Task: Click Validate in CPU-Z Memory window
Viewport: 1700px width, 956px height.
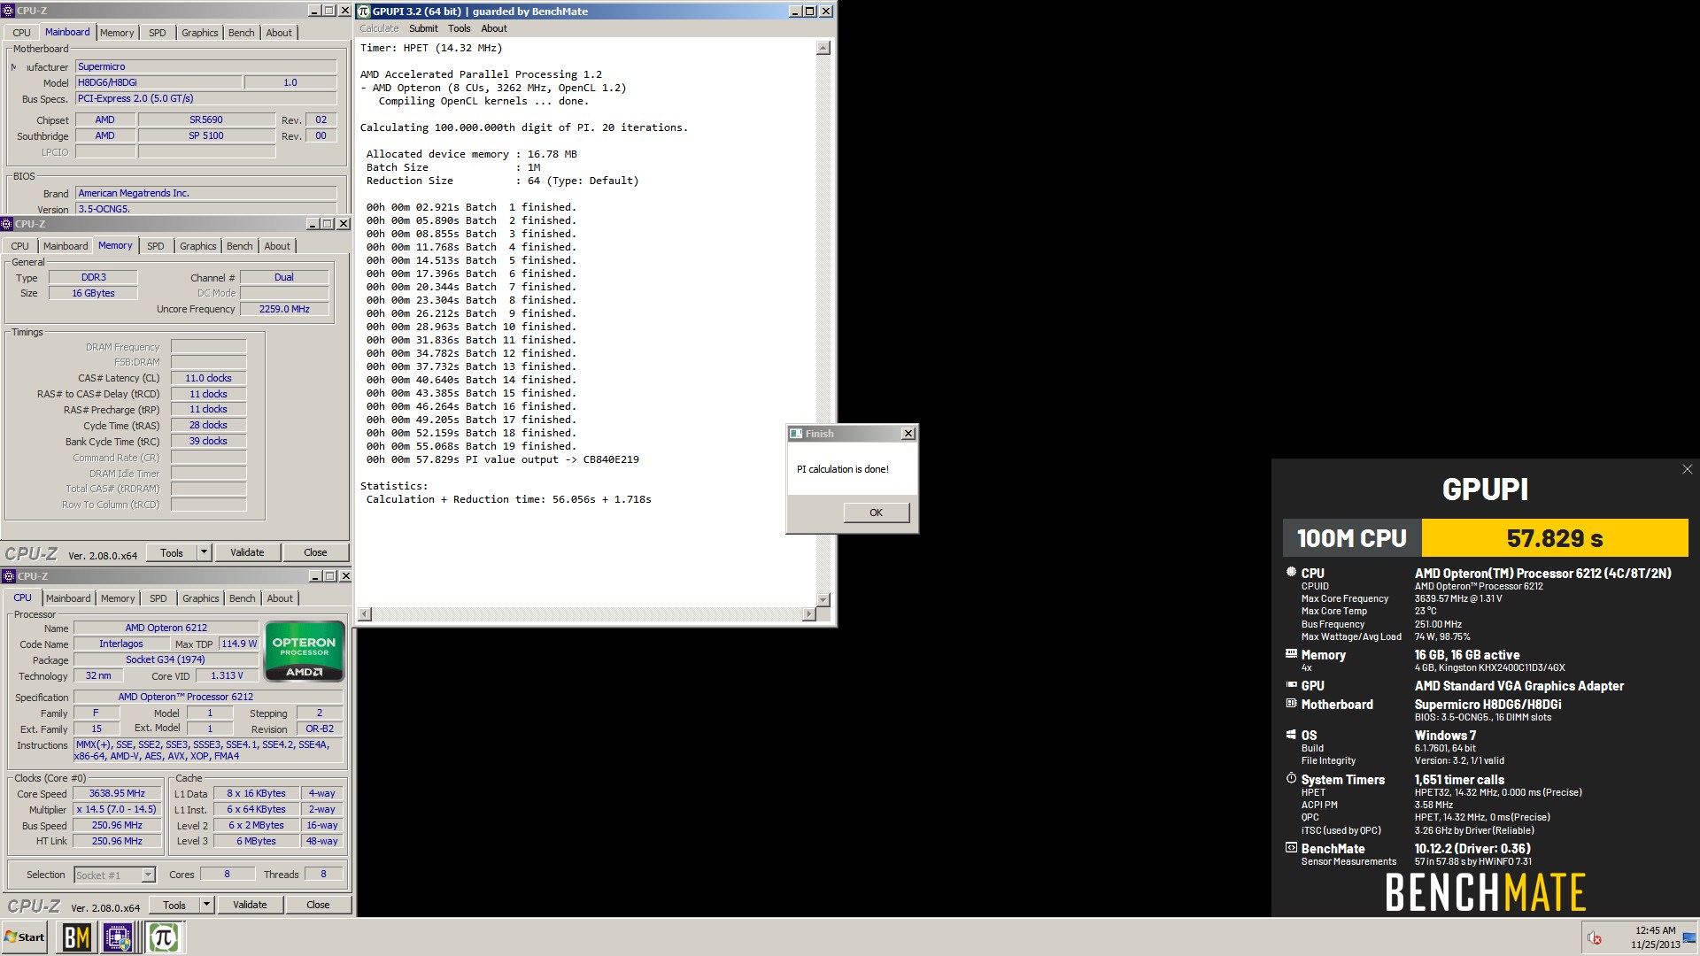Action: click(x=247, y=552)
